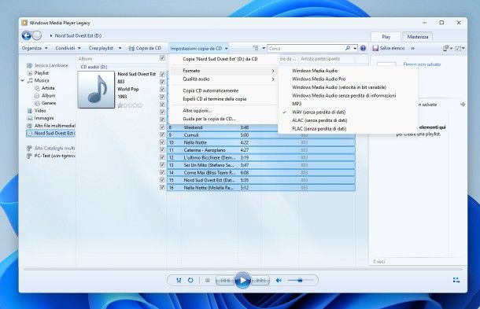Click the stop playback button

(208, 280)
